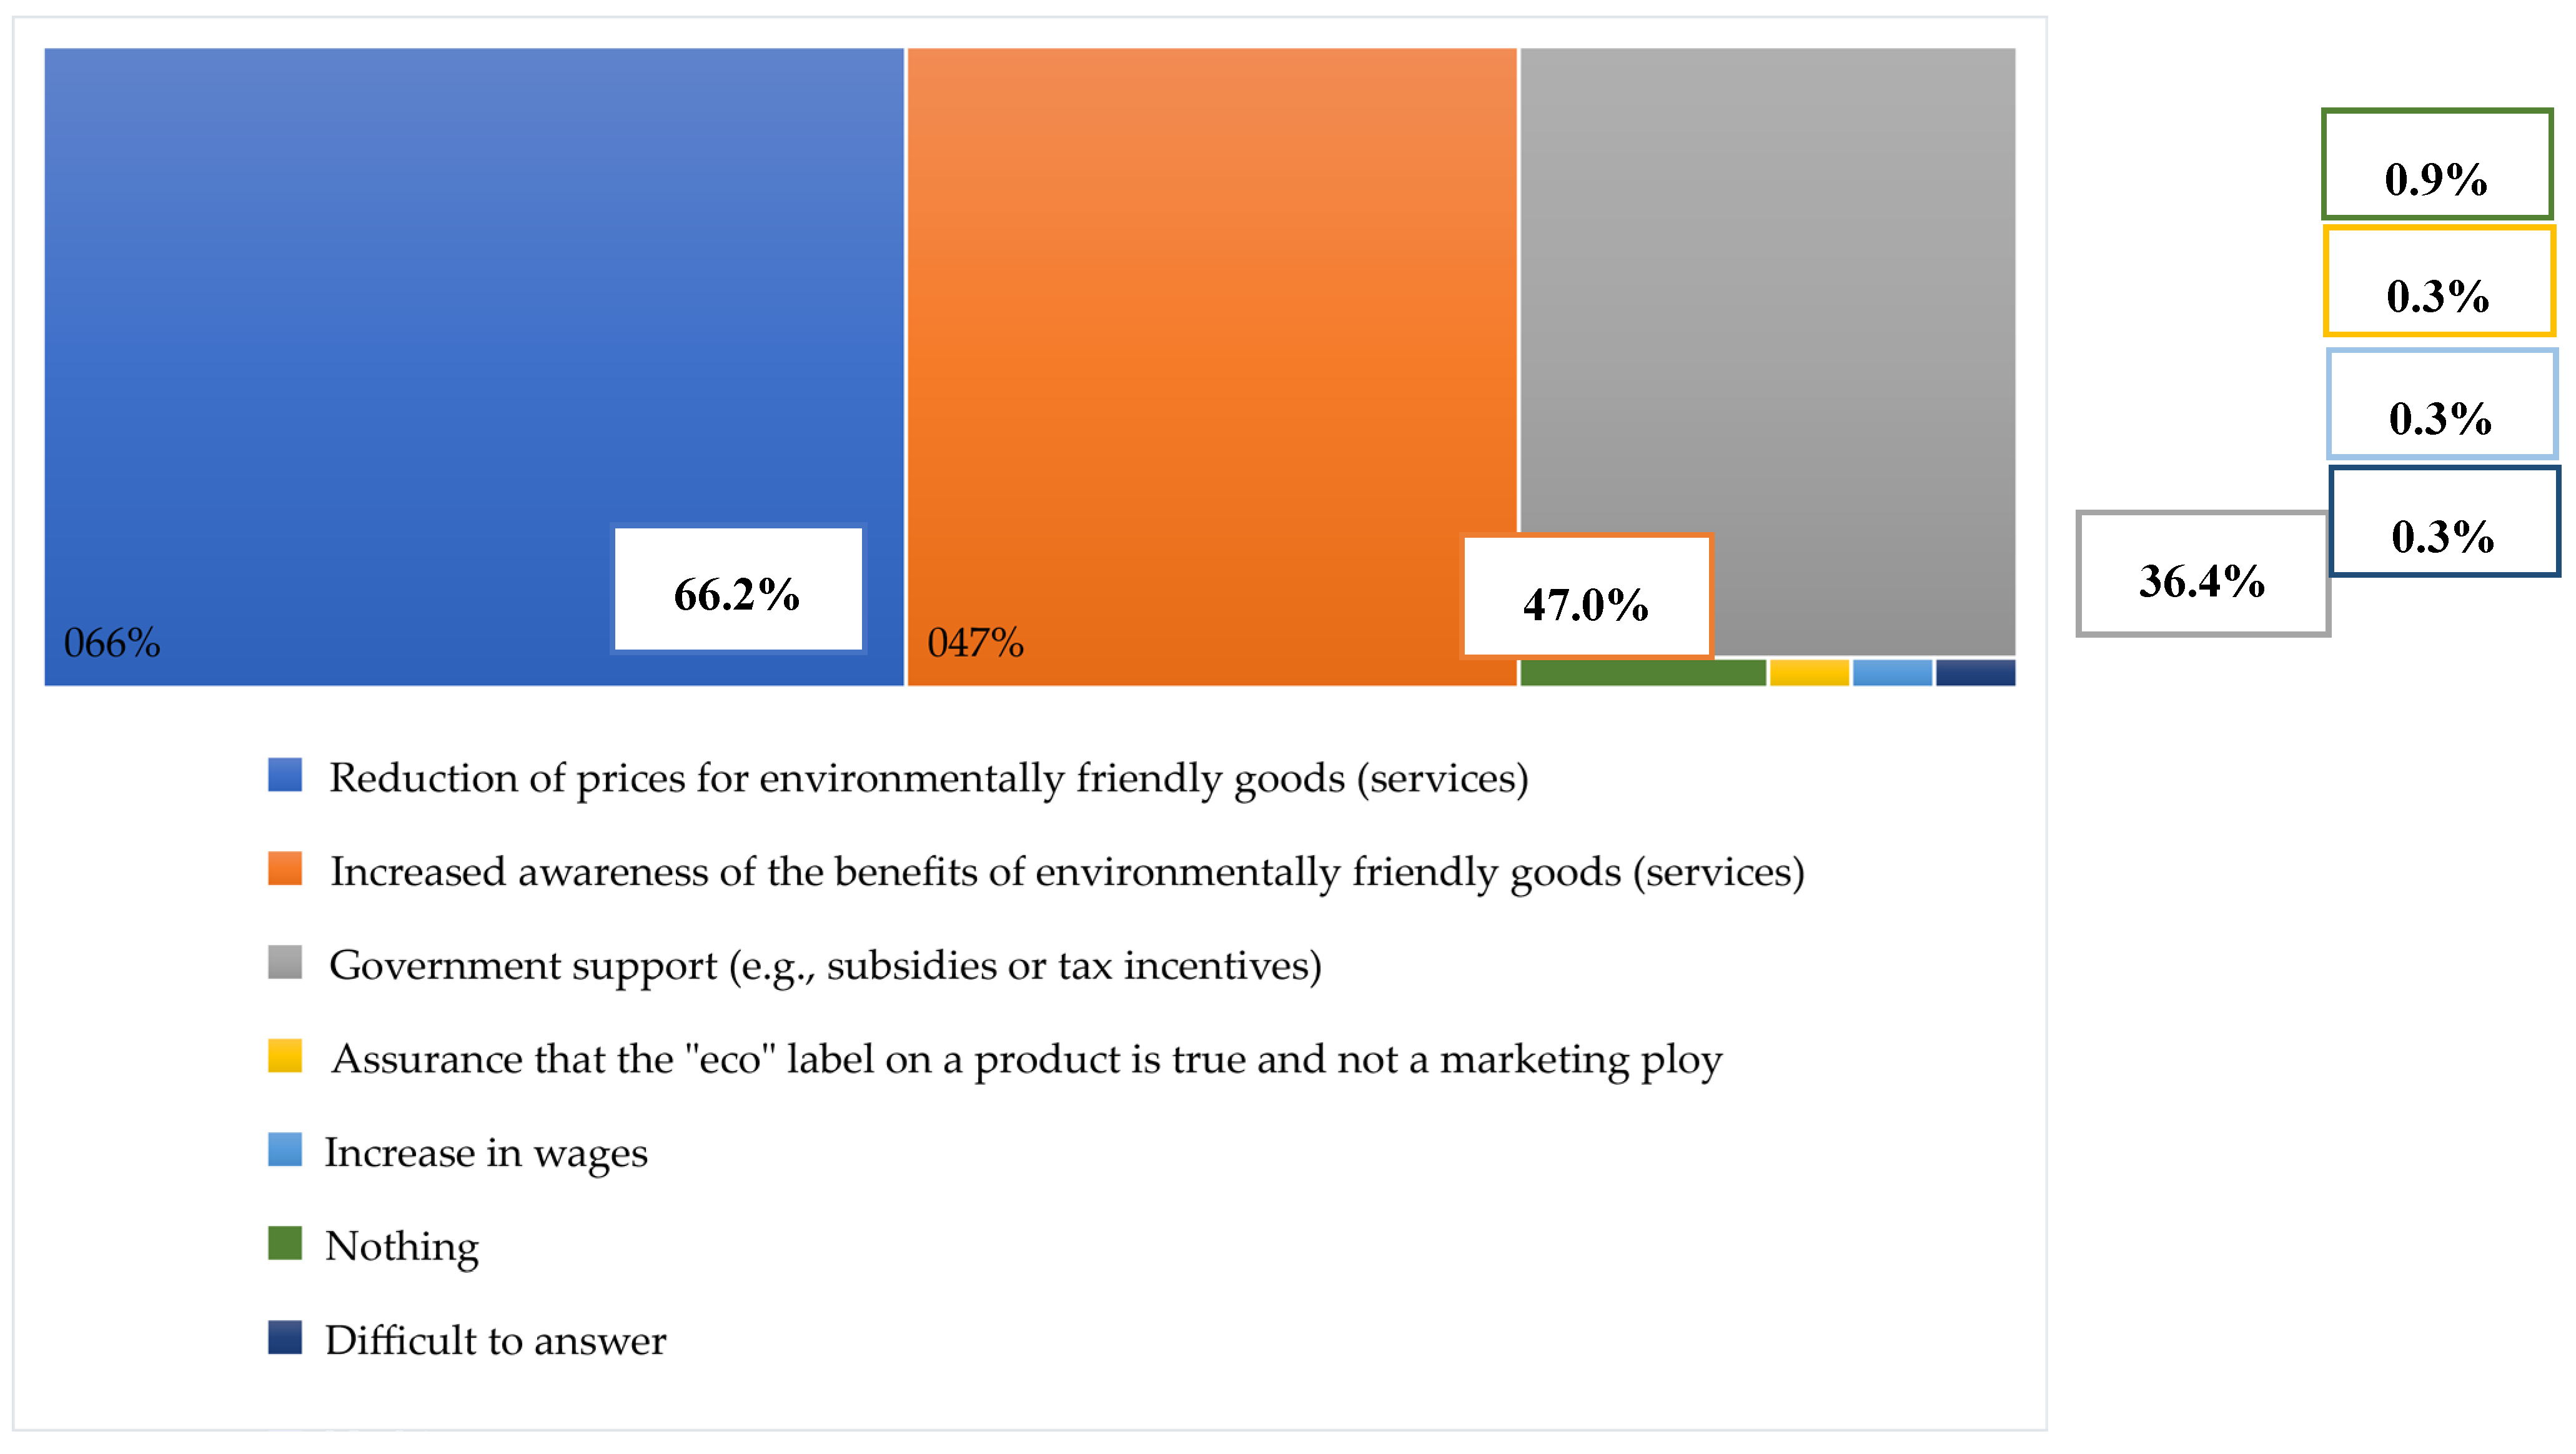The image size is (2576, 1454).
Task: Click the small yellow treemap segment
Action: click(1809, 673)
